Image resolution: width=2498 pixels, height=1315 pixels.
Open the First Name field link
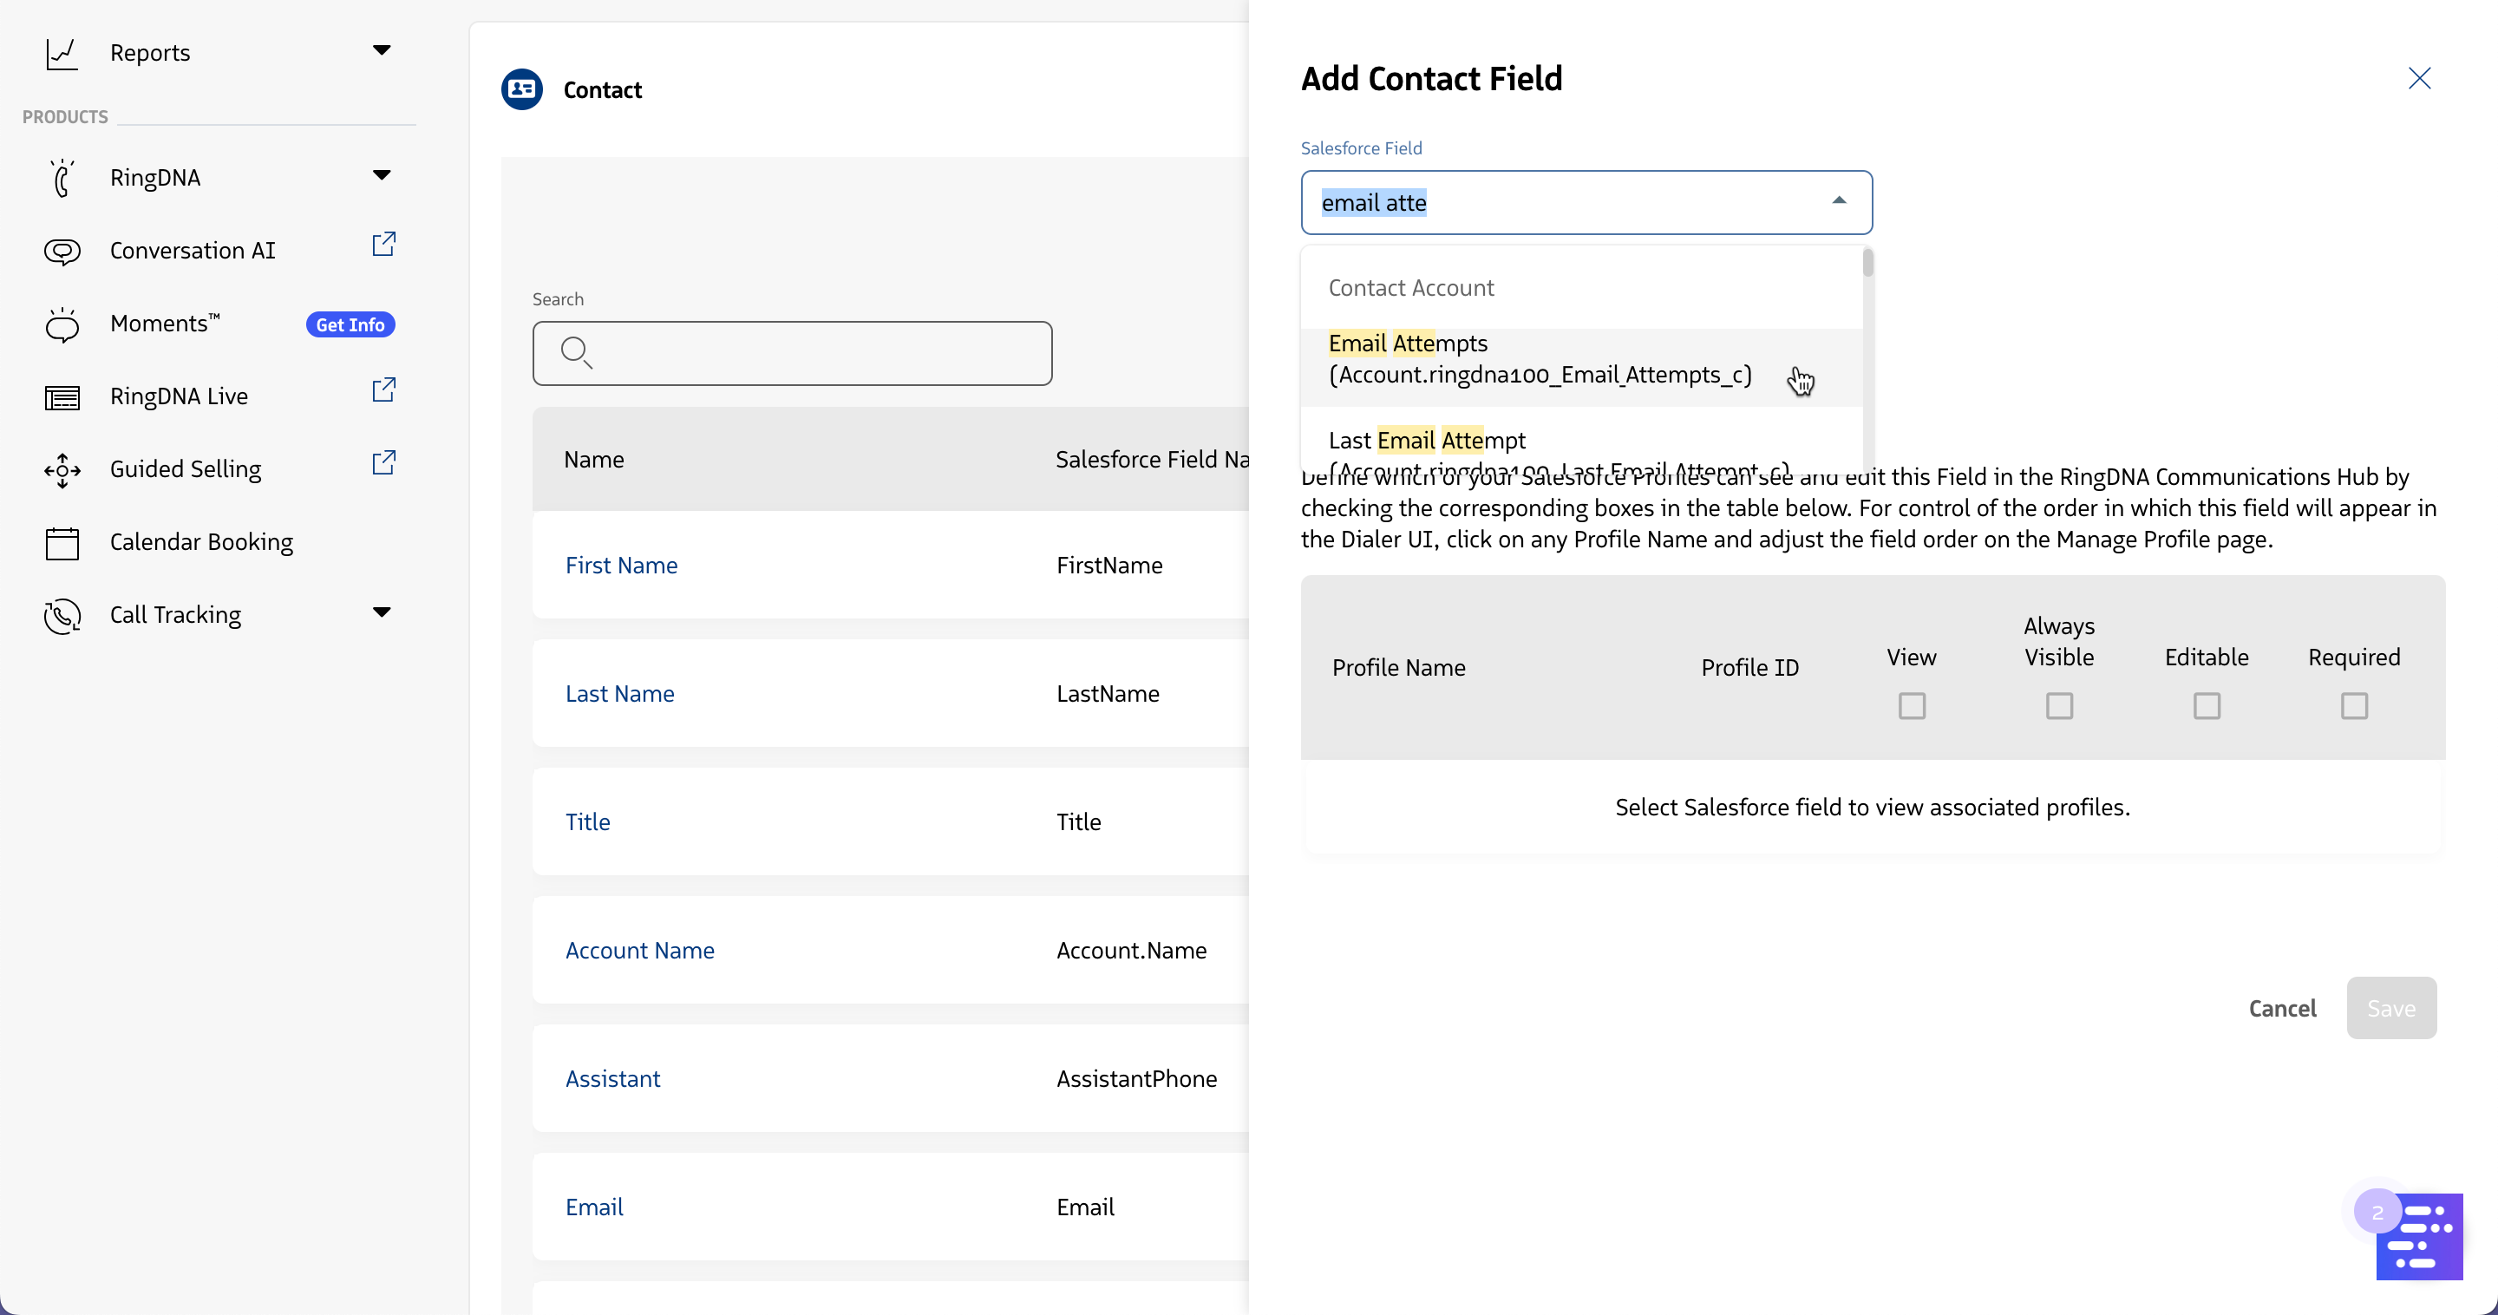point(621,566)
